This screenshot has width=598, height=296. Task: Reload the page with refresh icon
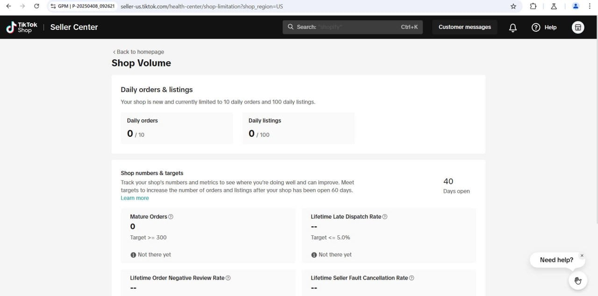pos(36,7)
